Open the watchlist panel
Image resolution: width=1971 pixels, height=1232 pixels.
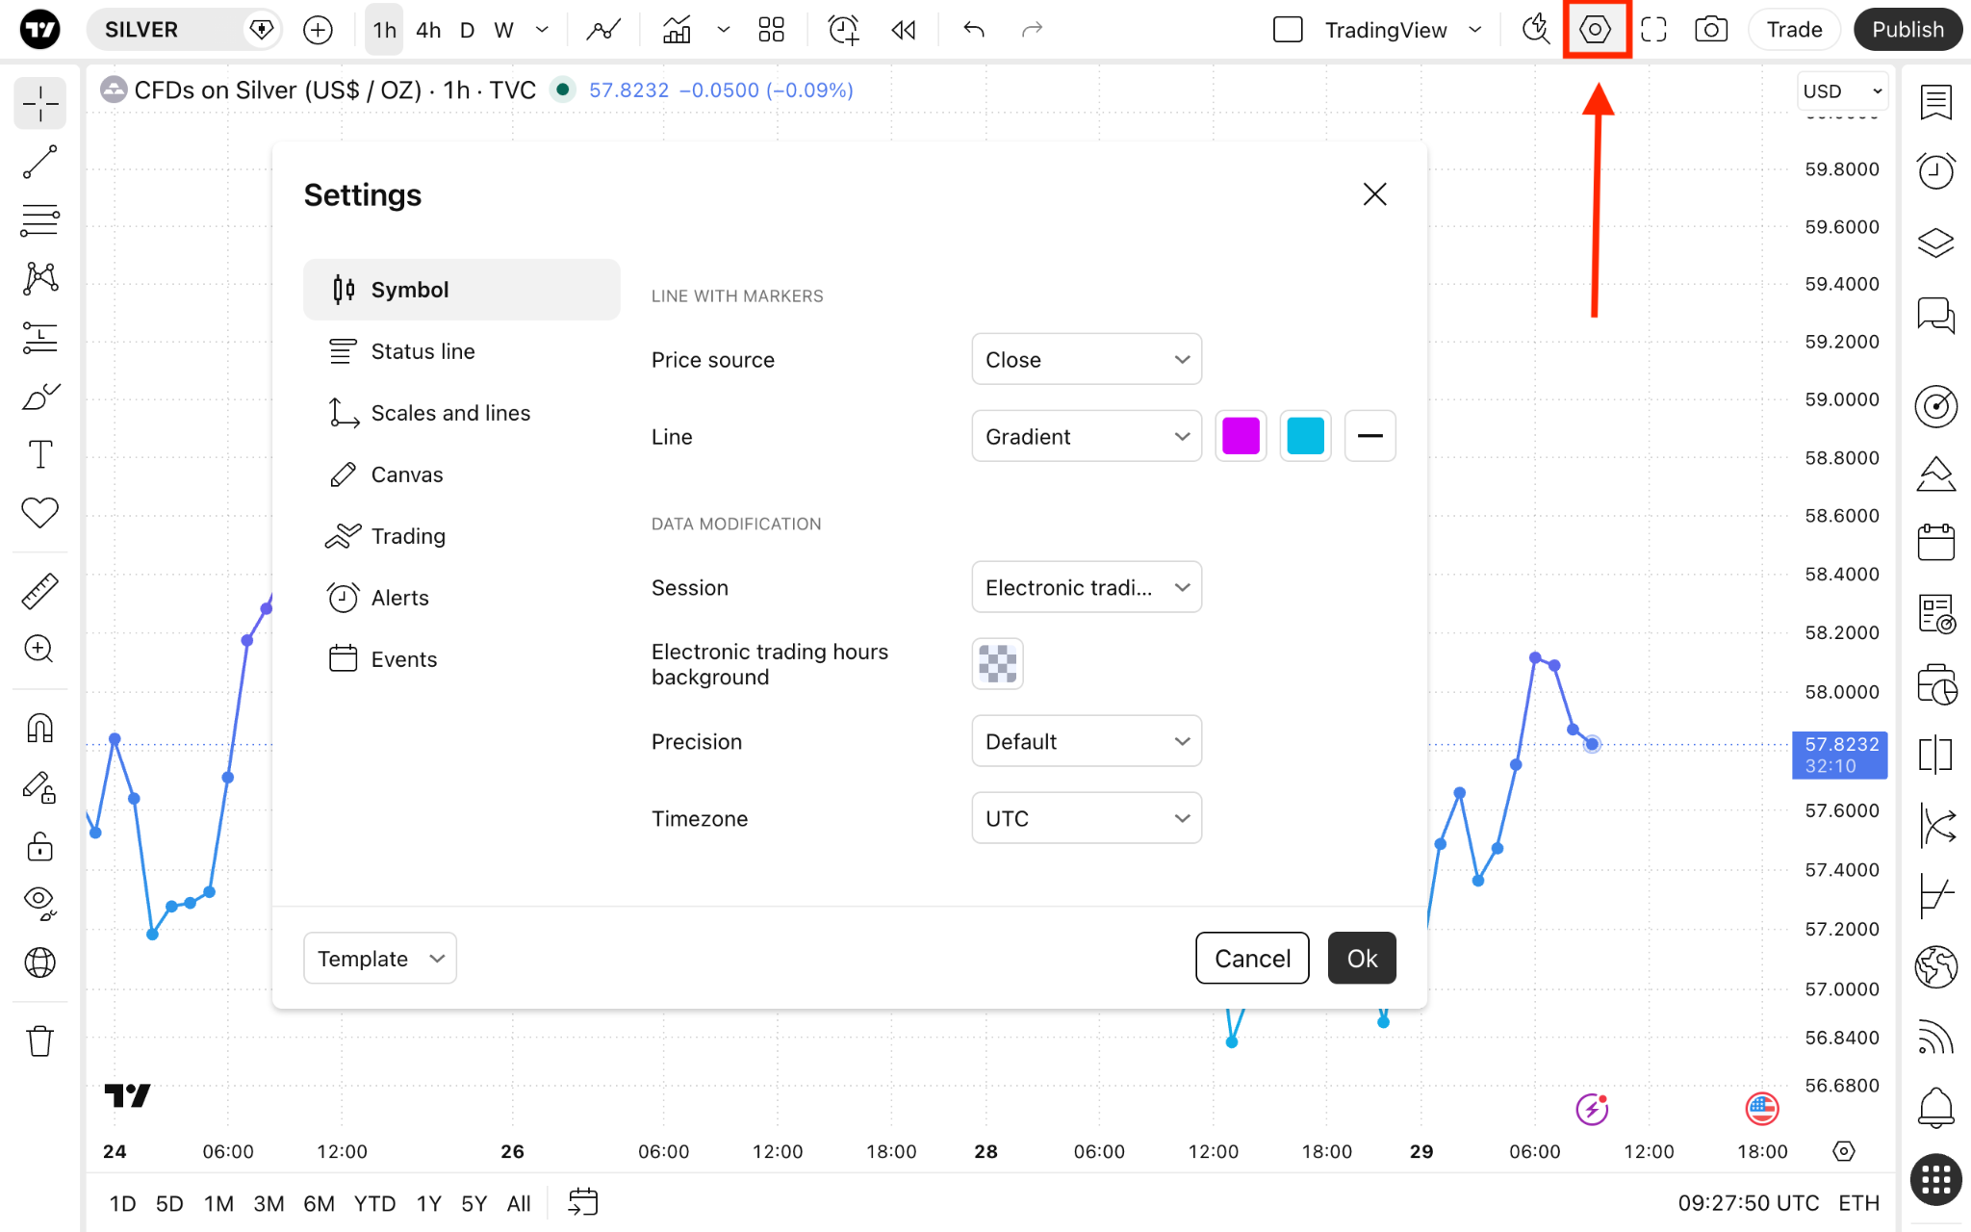pyautogui.click(x=1935, y=102)
